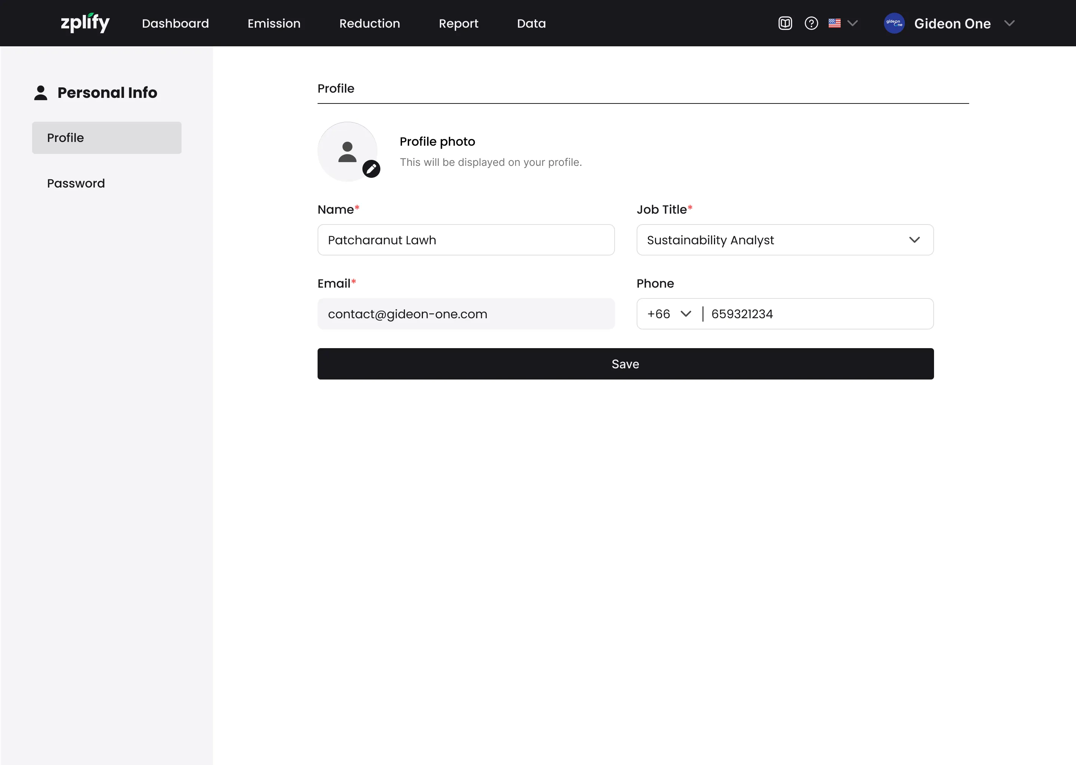
Task: Navigate to the Report section
Action: [x=458, y=23]
